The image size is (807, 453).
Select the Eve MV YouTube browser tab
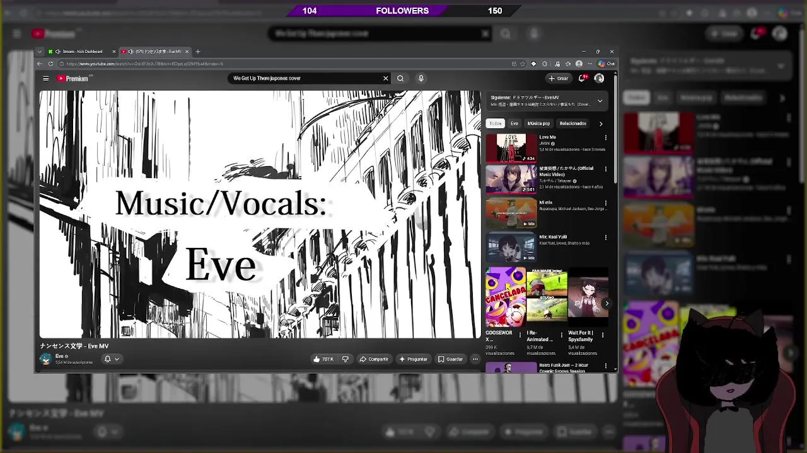[x=154, y=52]
